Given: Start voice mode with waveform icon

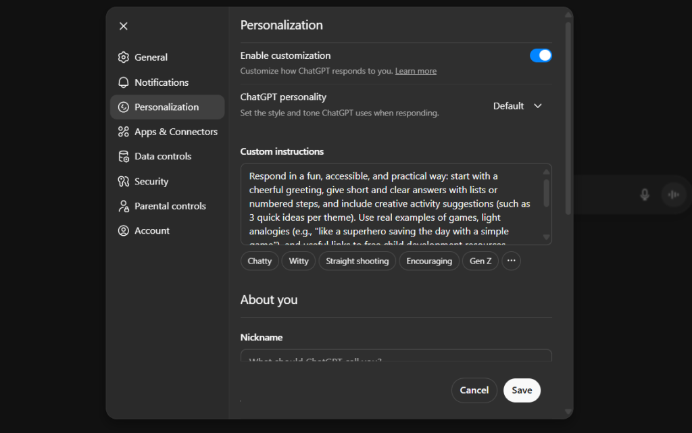Looking at the screenshot, I should pos(673,195).
